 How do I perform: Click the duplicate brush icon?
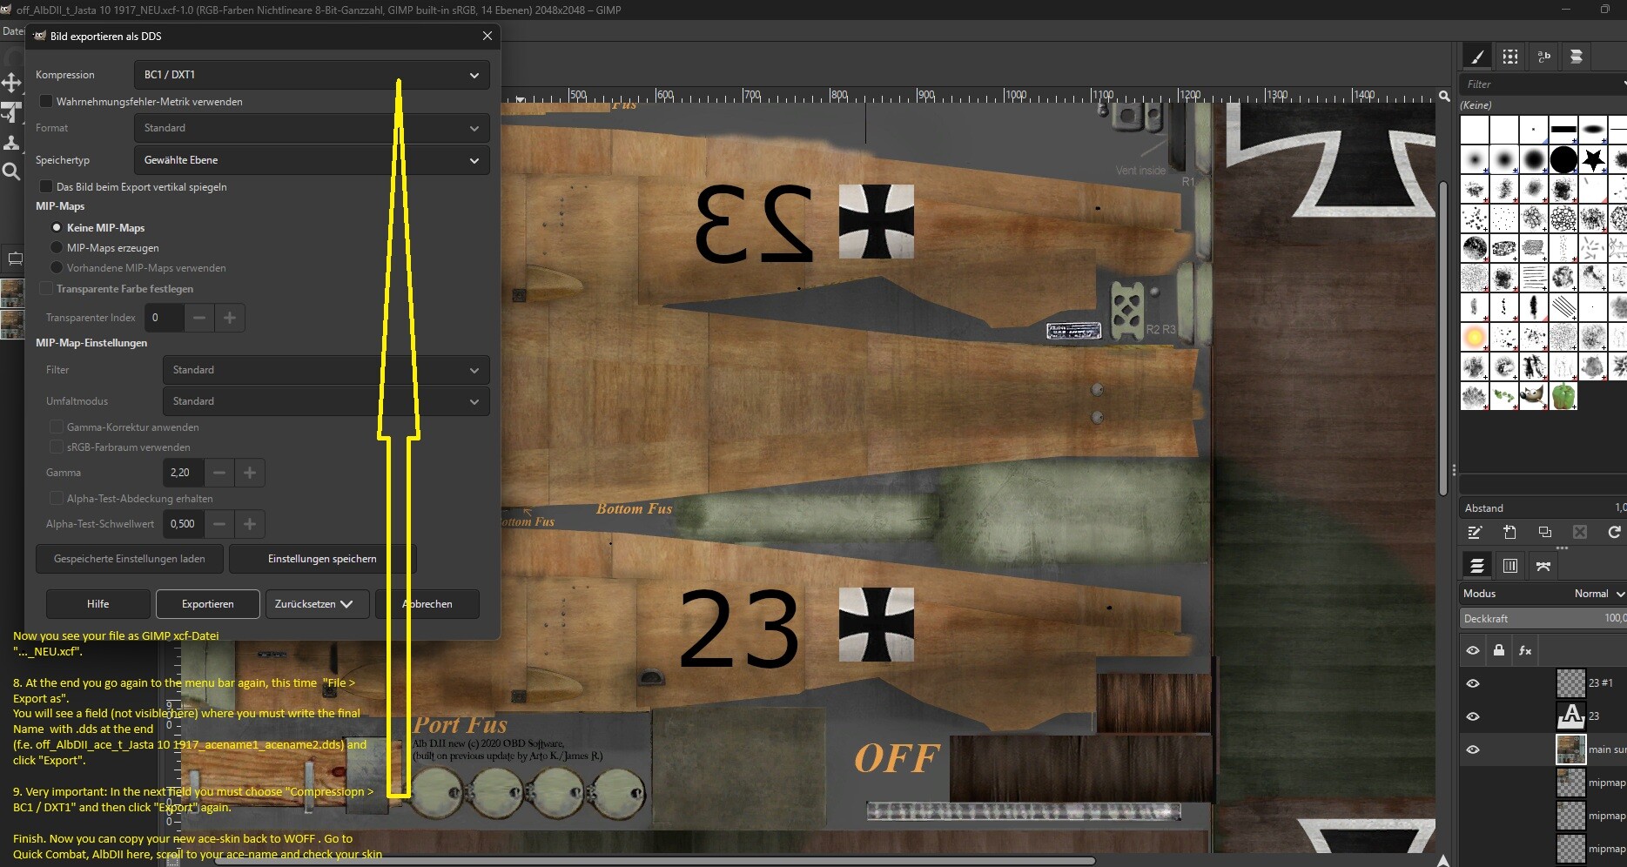(1544, 532)
